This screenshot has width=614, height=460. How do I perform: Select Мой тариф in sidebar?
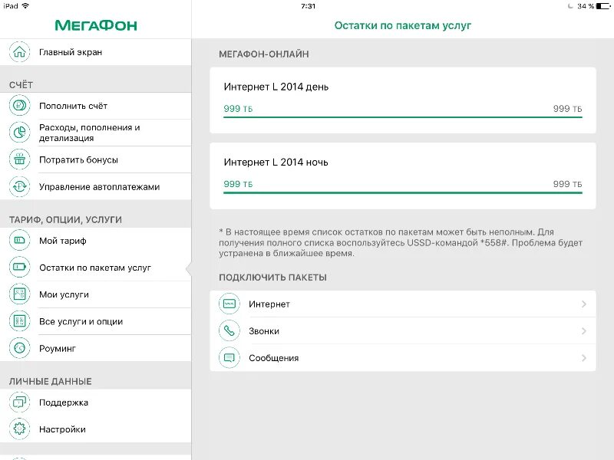point(95,241)
